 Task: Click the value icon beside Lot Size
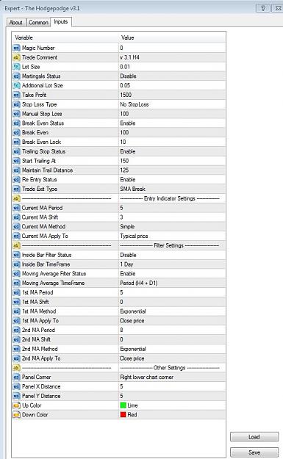(x=16, y=67)
